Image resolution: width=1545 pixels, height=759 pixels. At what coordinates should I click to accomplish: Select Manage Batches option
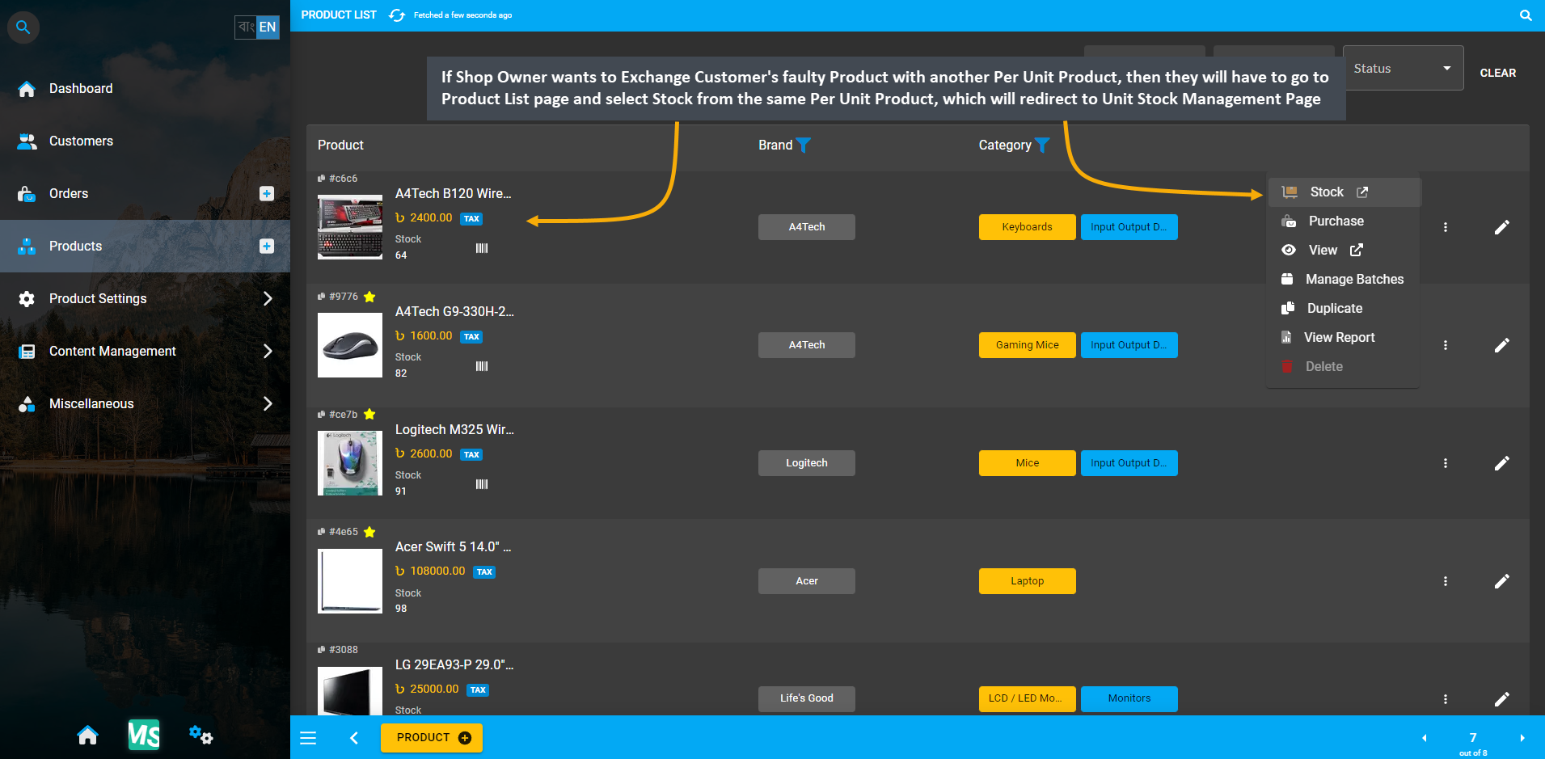click(x=1343, y=280)
